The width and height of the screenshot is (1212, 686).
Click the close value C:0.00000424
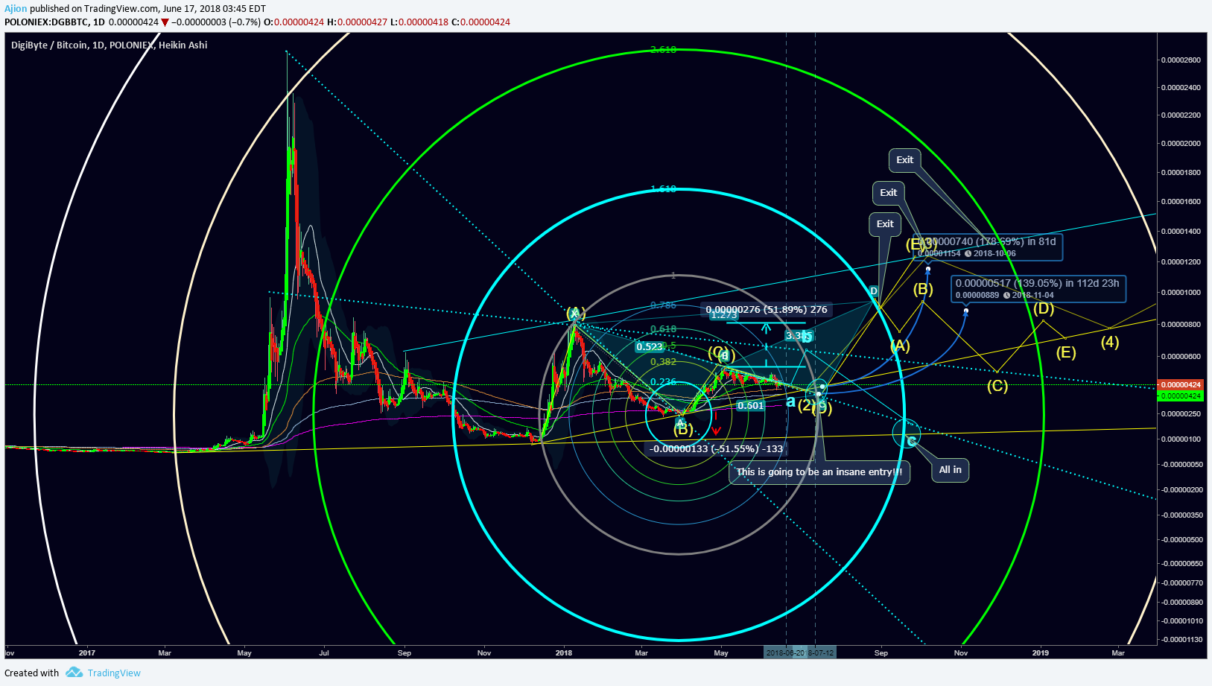point(480,22)
